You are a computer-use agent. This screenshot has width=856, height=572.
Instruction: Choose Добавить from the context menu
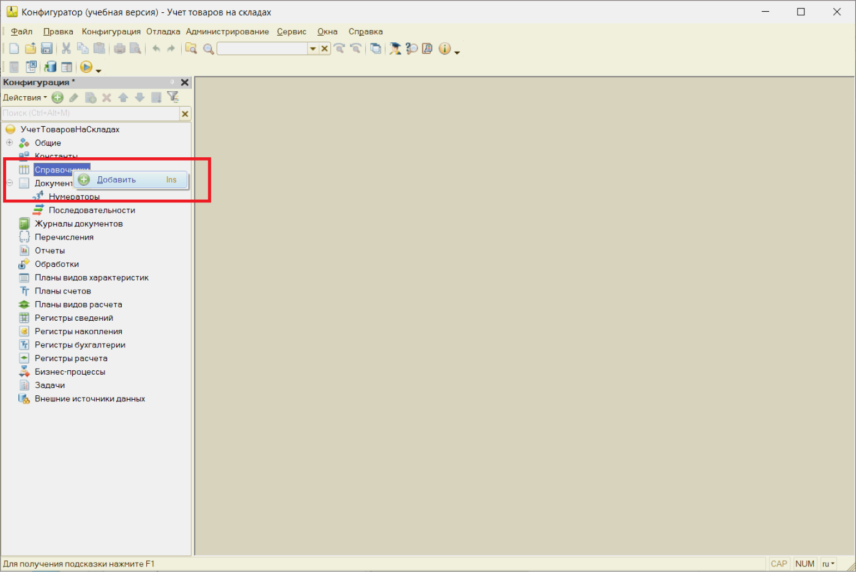point(117,180)
